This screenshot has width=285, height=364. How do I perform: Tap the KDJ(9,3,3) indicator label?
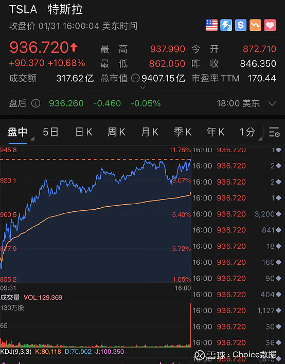point(16,352)
